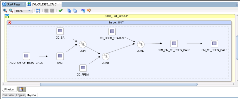Click the fit to window icon
This screenshot has width=241, height=100.
[x=38, y=10]
